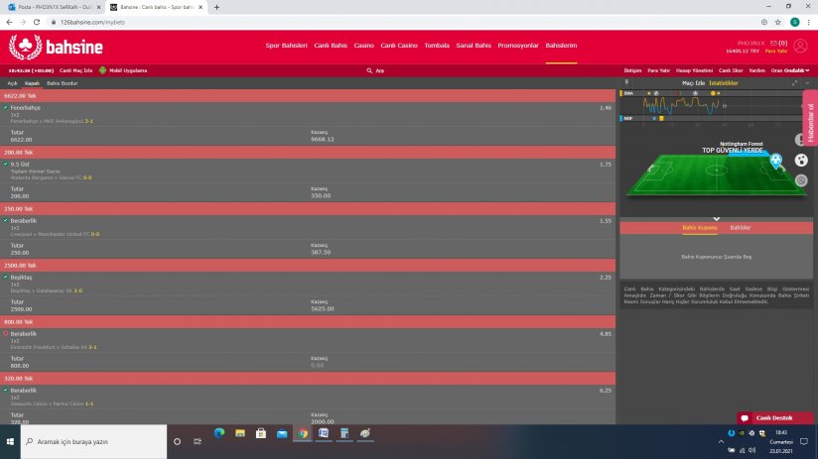This screenshot has height=459, width=818.
Task: Open user profile avatar icon
Action: click(800, 47)
